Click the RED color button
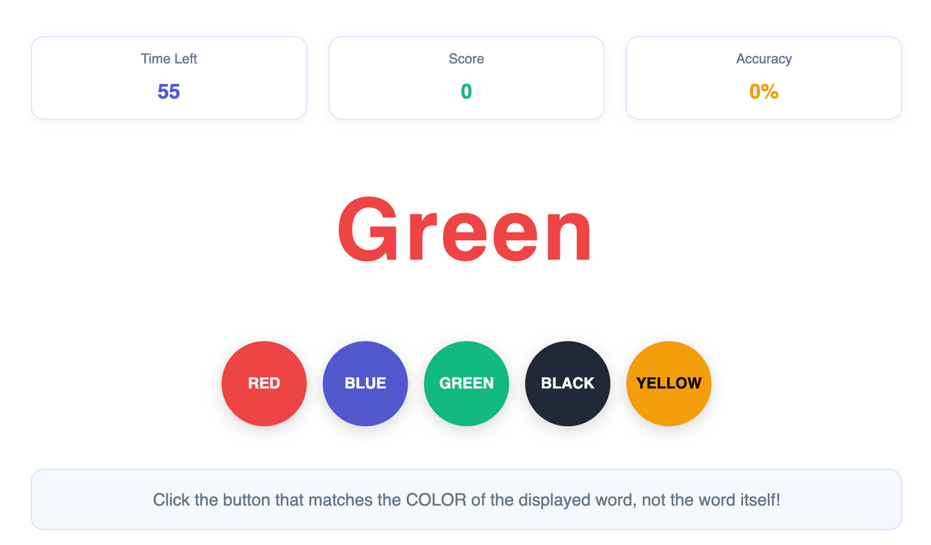The width and height of the screenshot is (931, 545). pyautogui.click(x=264, y=383)
